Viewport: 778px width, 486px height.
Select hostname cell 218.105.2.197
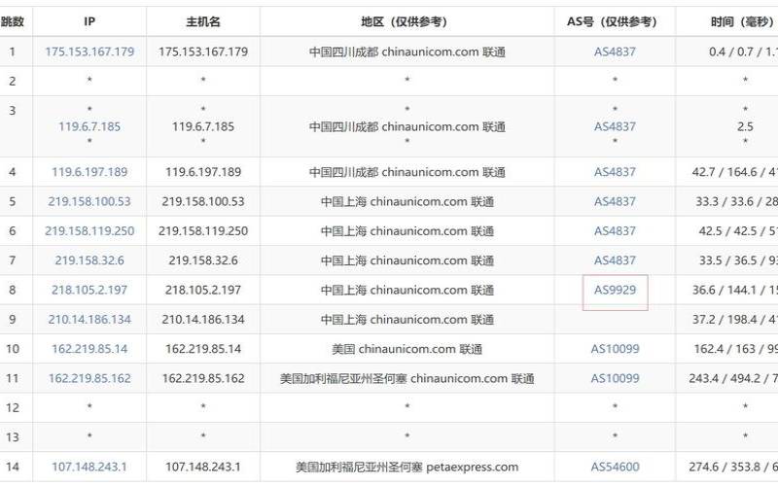click(203, 290)
